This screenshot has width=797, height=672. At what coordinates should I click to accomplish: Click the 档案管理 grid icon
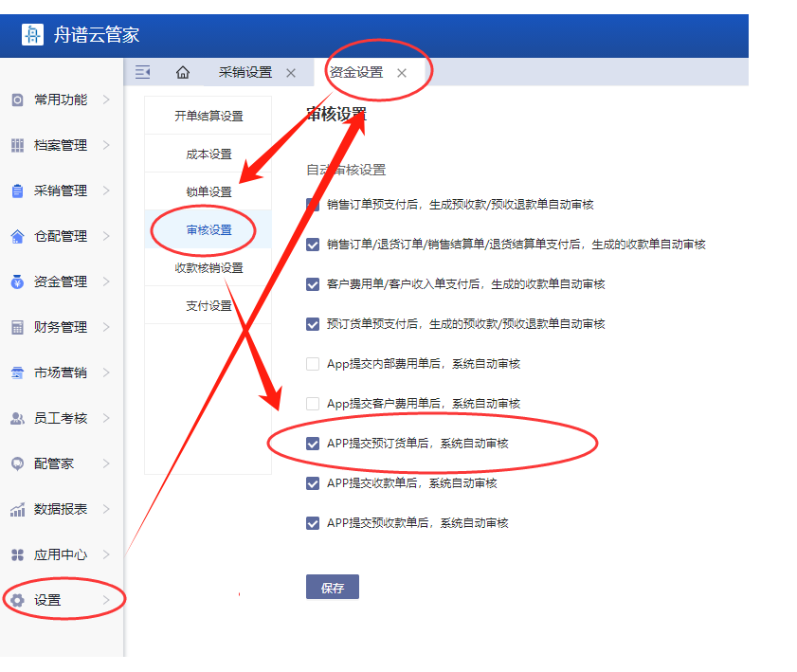[x=17, y=145]
